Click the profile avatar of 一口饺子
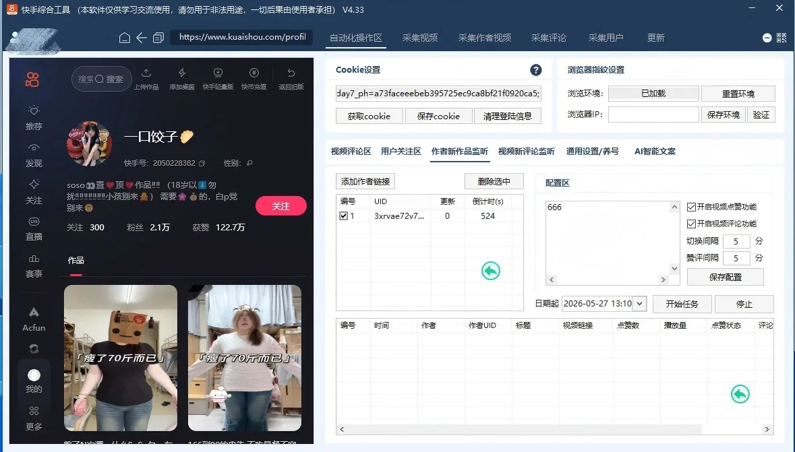Screen dimensions: 795x452 pos(89,143)
